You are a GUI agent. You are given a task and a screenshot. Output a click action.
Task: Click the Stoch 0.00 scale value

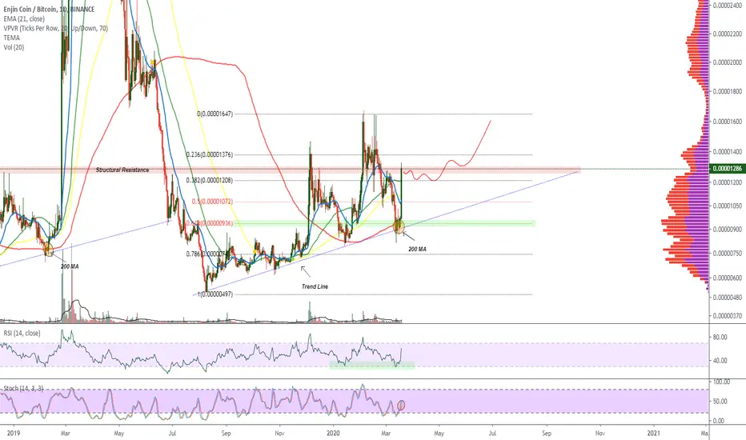pos(719,421)
